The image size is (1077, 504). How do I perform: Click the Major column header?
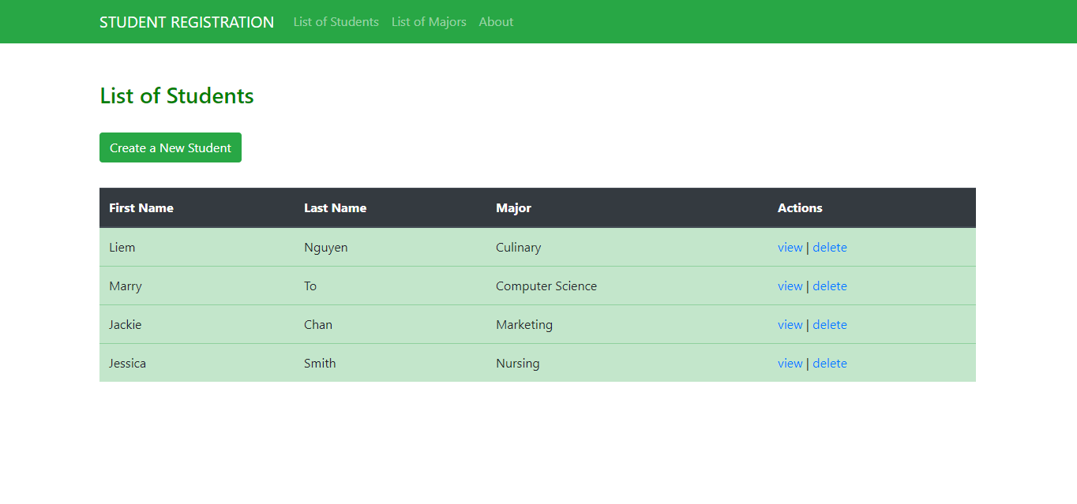tap(513, 208)
